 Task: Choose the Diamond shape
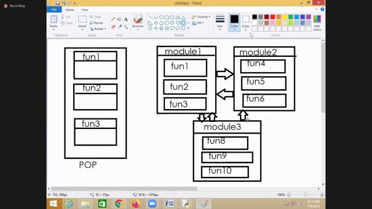click(x=156, y=23)
